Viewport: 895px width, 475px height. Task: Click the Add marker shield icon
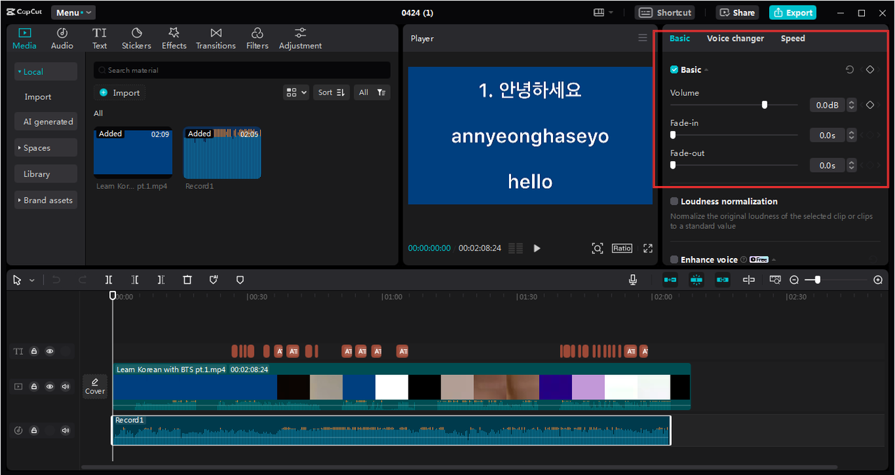(240, 280)
